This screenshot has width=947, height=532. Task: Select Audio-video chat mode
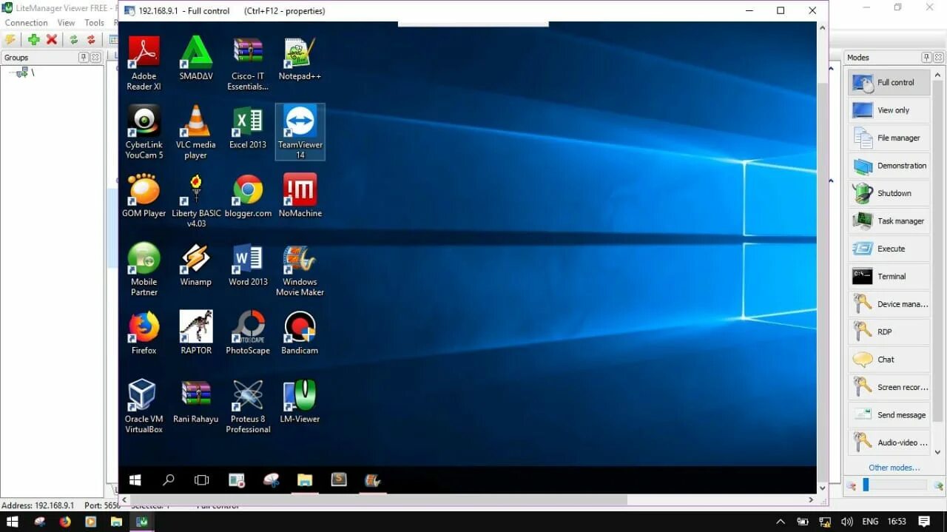[889, 442]
